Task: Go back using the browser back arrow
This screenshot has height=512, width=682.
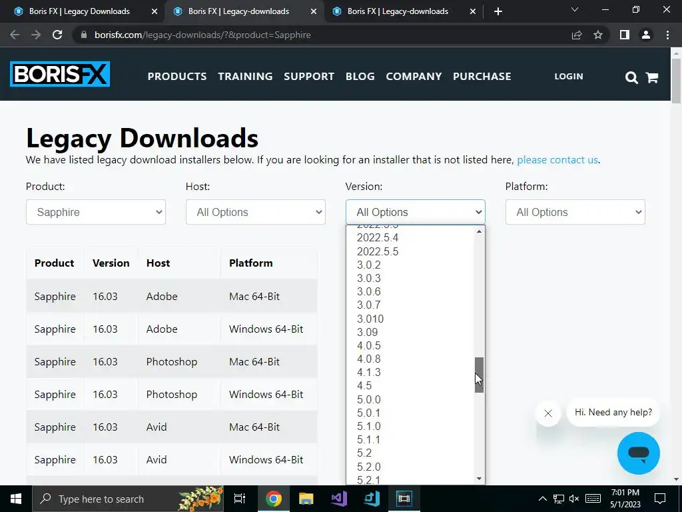Action: tap(15, 35)
